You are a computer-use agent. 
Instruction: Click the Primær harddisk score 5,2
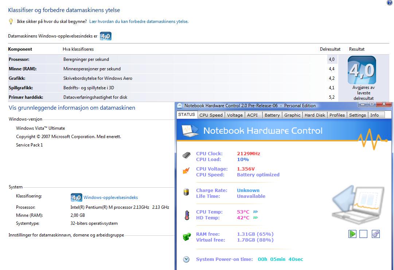pyautogui.click(x=332, y=97)
